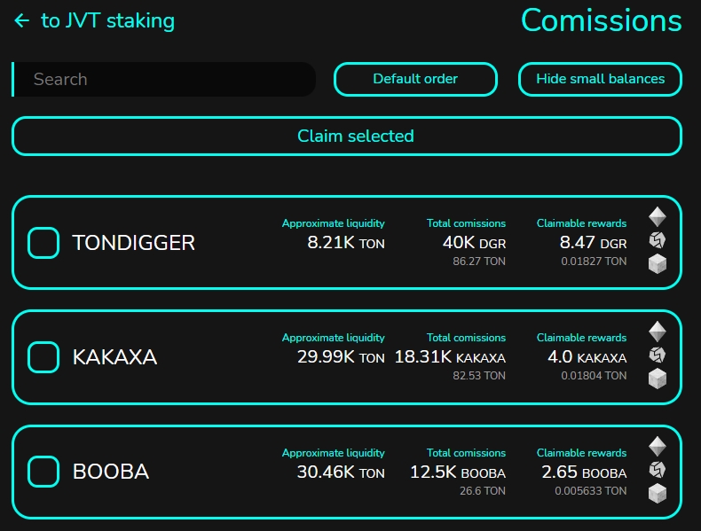Click the diamond icon in KAKAXA row

[x=657, y=332]
